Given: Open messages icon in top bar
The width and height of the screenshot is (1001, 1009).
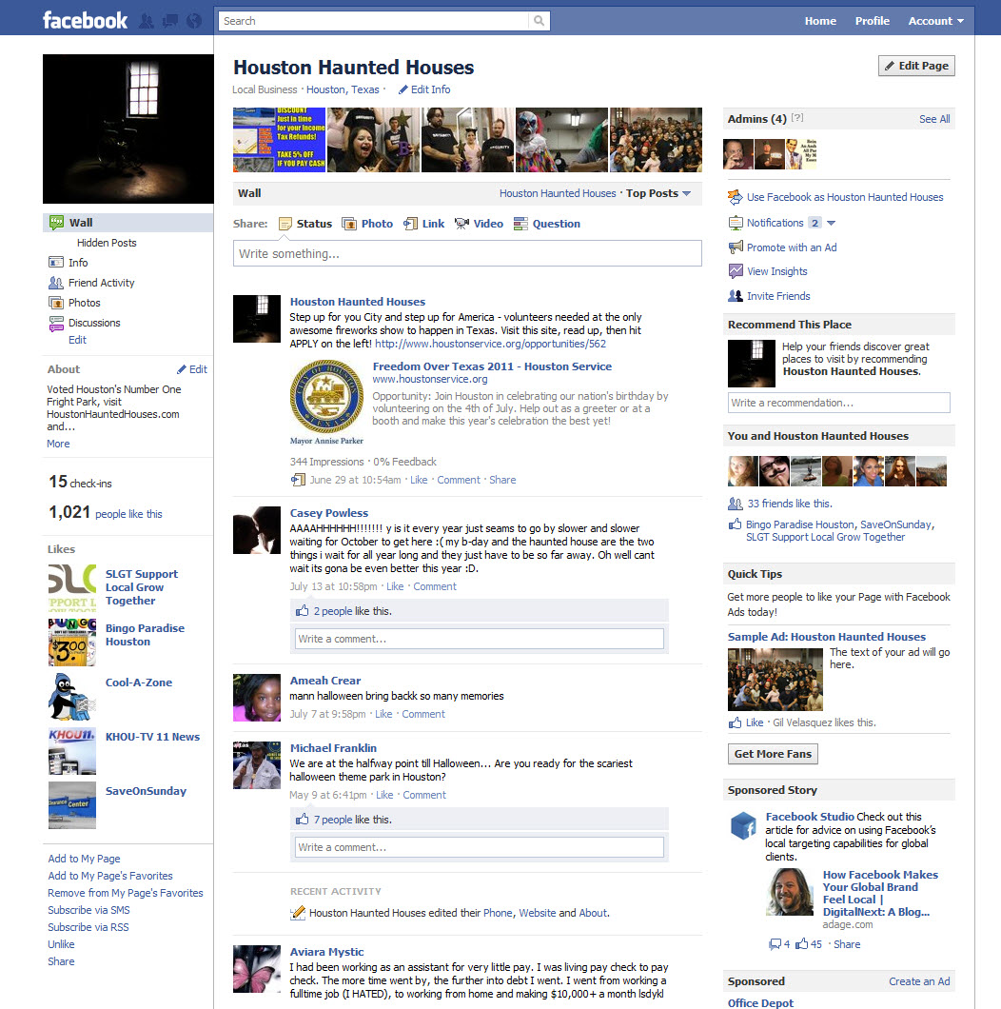Looking at the screenshot, I should pyautogui.click(x=170, y=21).
